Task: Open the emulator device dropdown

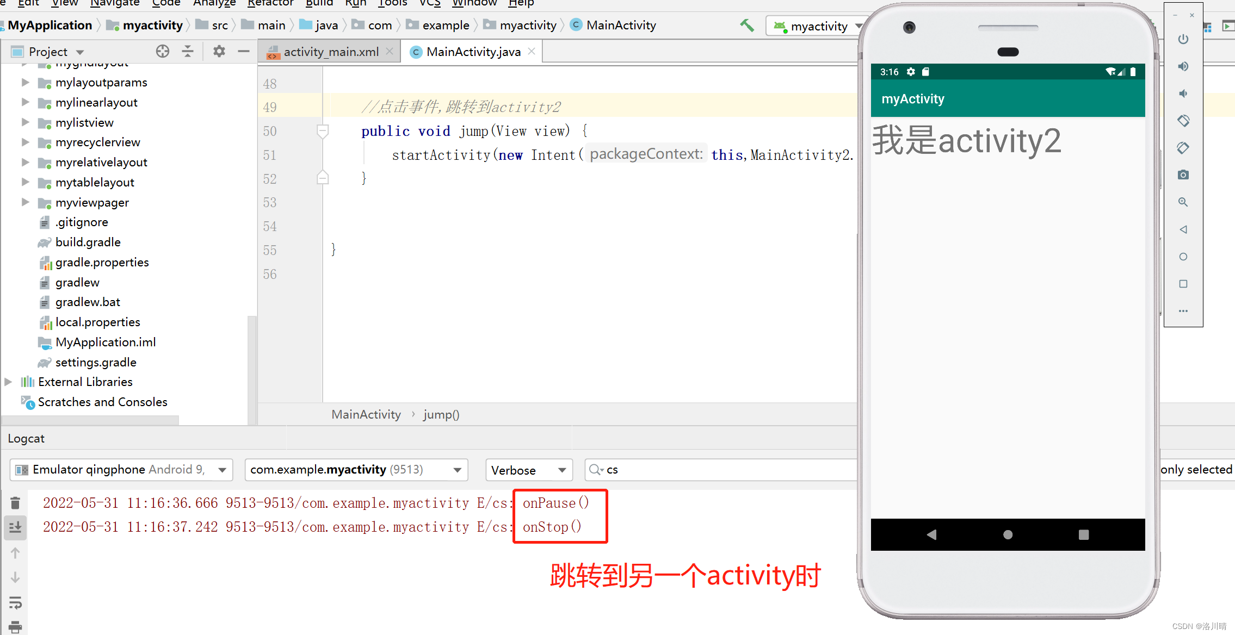Action: 221,470
